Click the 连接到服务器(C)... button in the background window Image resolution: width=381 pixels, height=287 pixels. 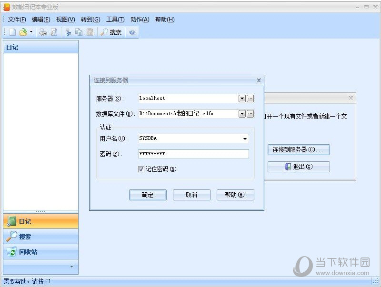click(x=299, y=149)
